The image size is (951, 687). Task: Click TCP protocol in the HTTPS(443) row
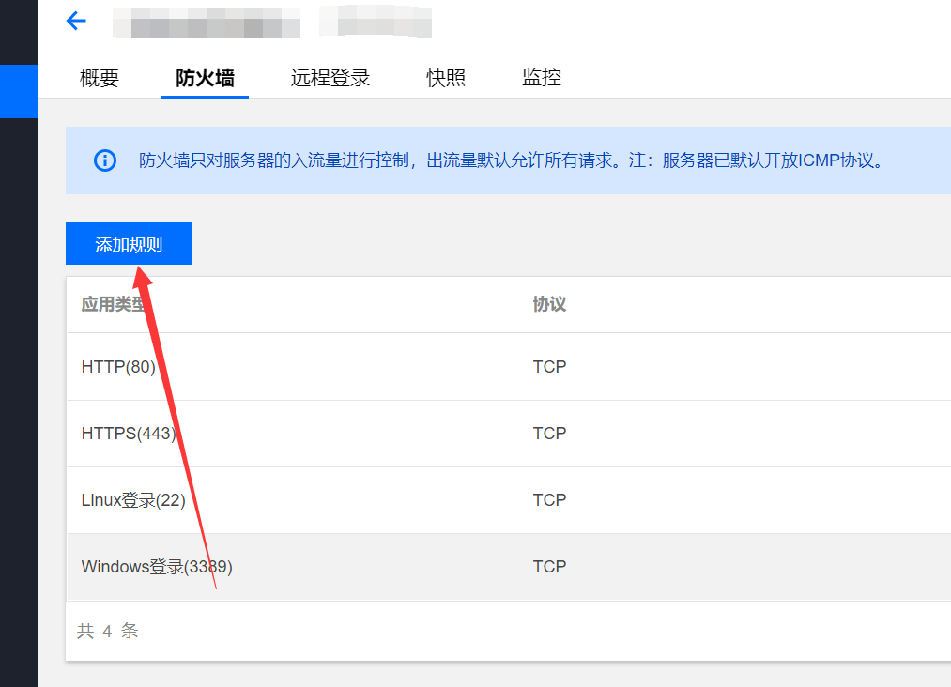[x=549, y=433]
